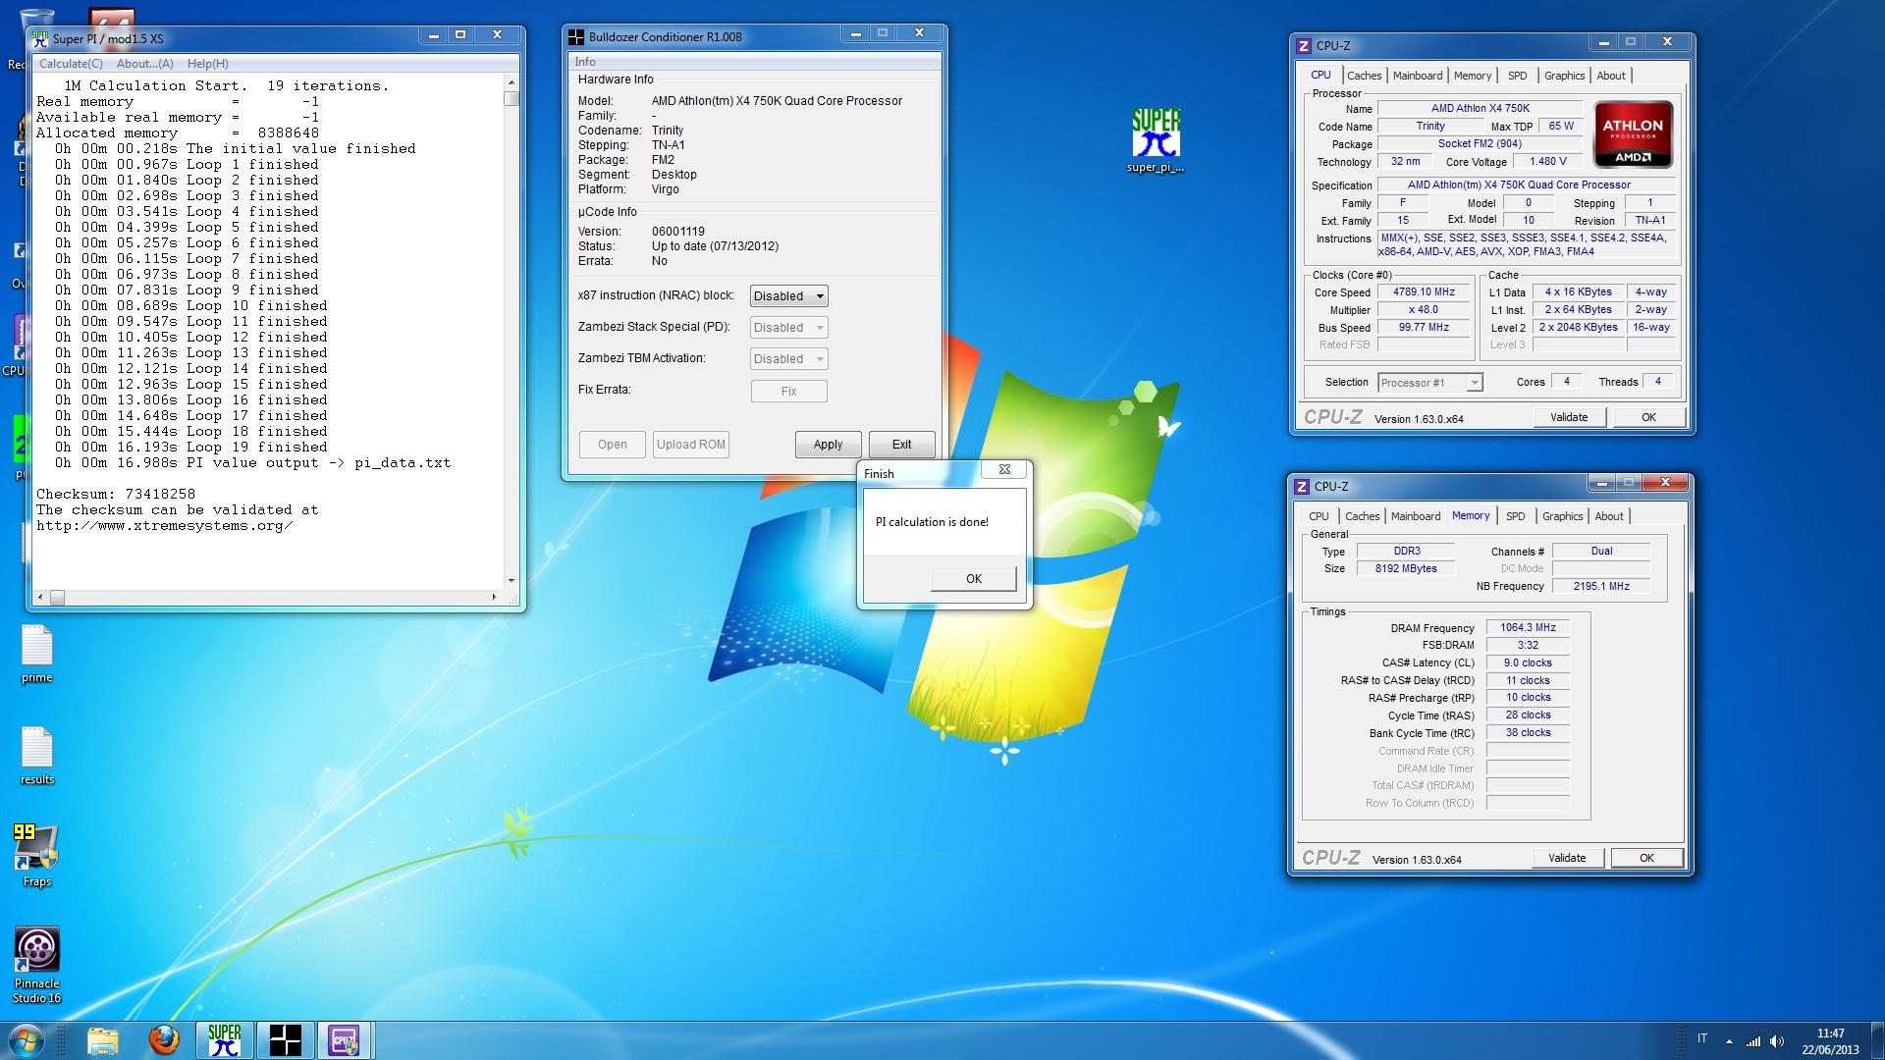
Task: Switch to Mainboard tab in upper CPU-Z
Action: (x=1418, y=76)
